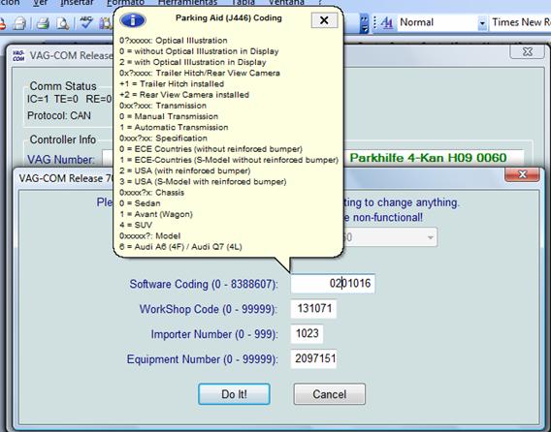Screen dimensions: 551x432
Task: Click the Software Coding input field
Action: (x=333, y=284)
